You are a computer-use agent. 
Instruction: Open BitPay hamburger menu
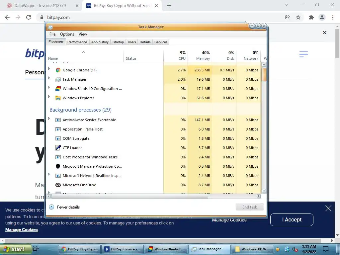(x=303, y=54)
